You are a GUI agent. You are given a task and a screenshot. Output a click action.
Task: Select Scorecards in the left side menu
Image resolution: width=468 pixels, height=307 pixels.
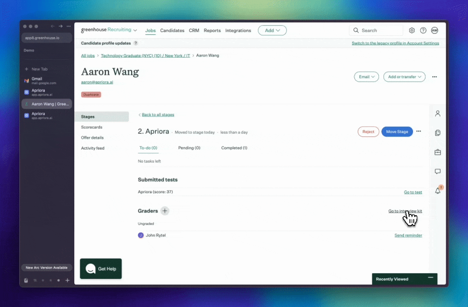(92, 127)
